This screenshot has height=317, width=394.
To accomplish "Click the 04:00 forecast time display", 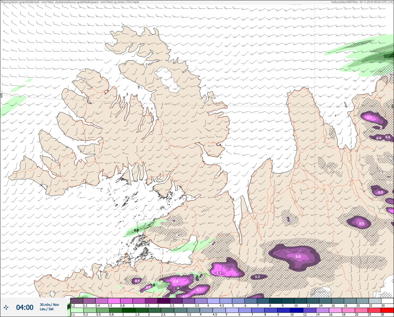I will point(25,307).
